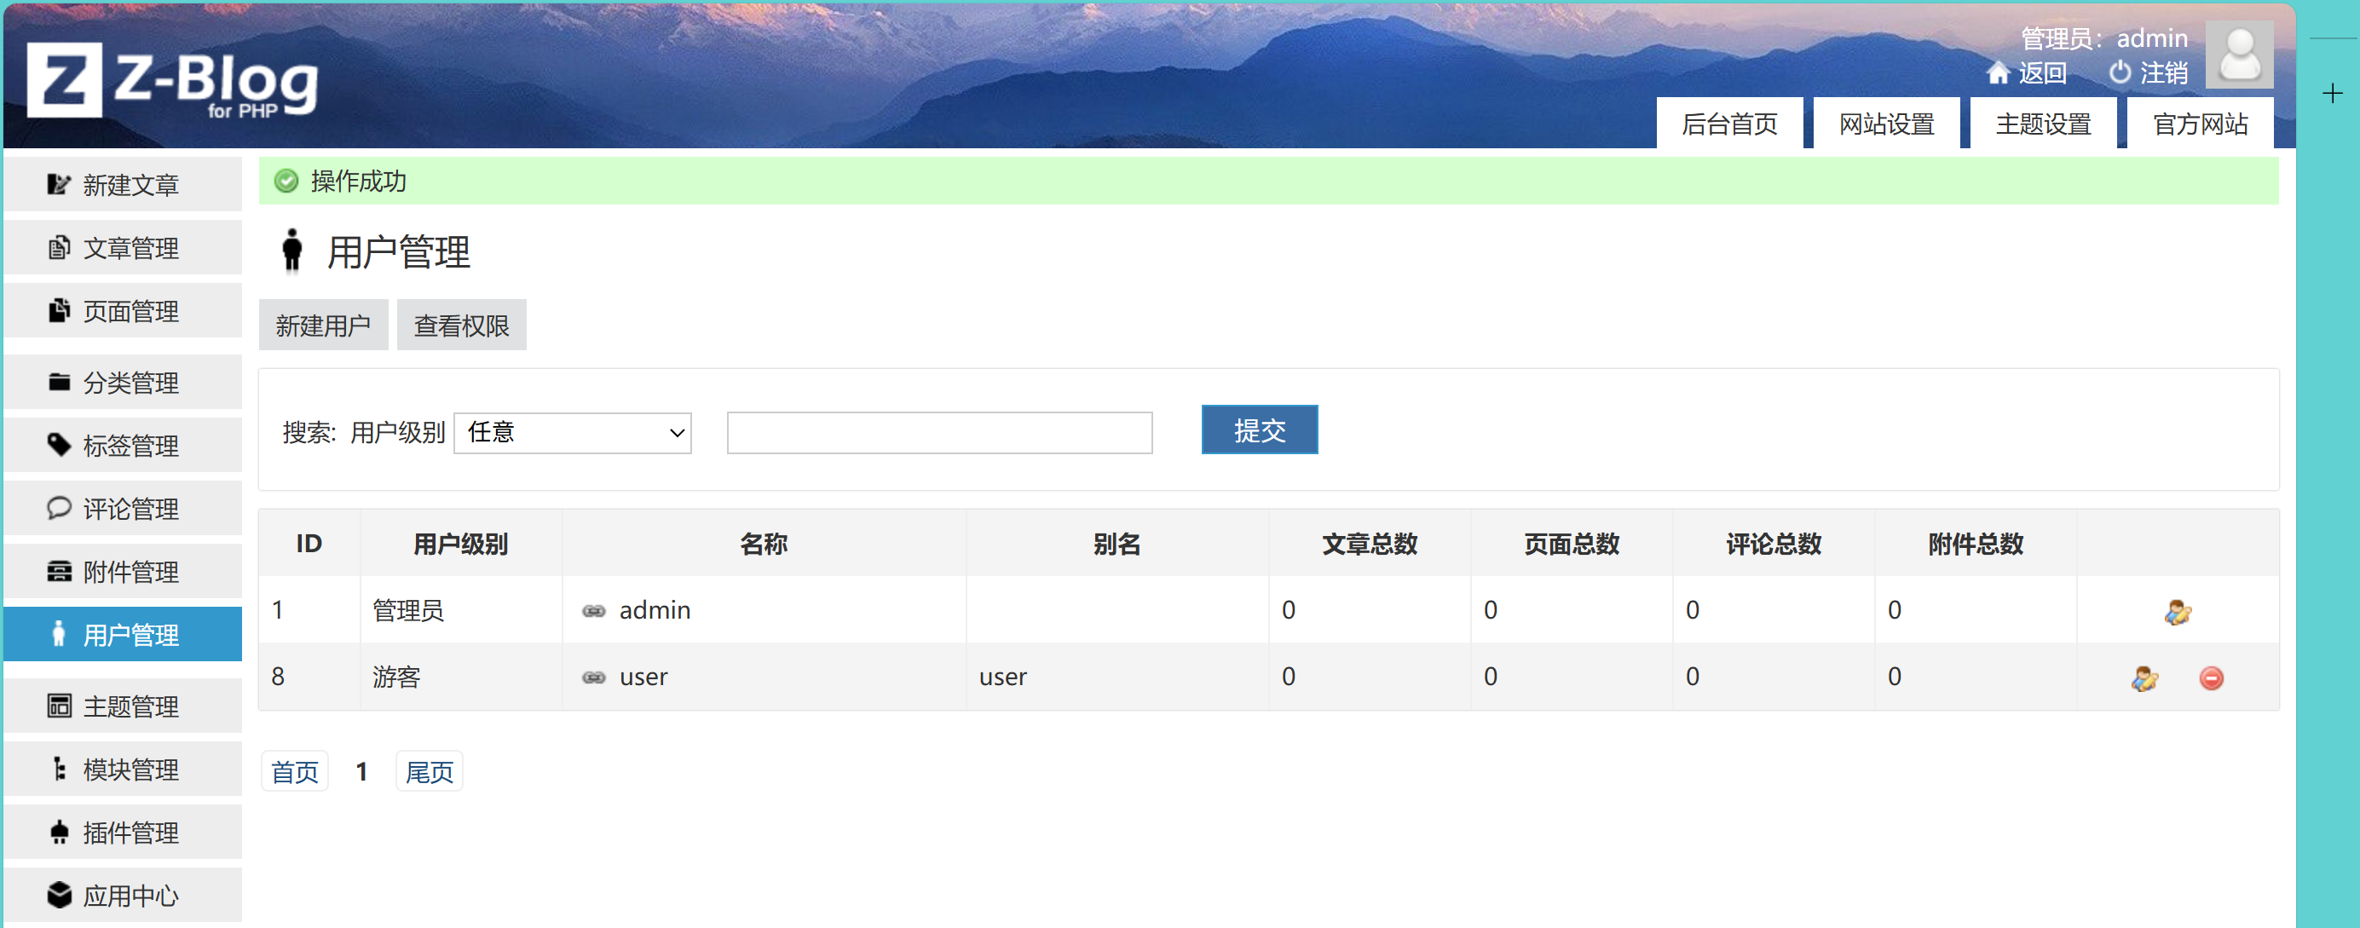Viewport: 2360px width, 928px height.
Task: Expand the 用户级别 dropdown
Action: 573,432
